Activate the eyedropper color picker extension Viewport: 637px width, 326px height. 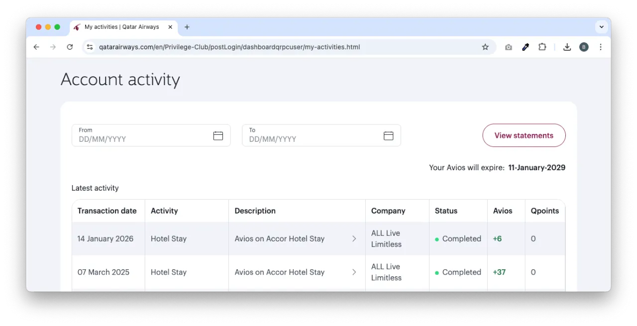point(525,47)
